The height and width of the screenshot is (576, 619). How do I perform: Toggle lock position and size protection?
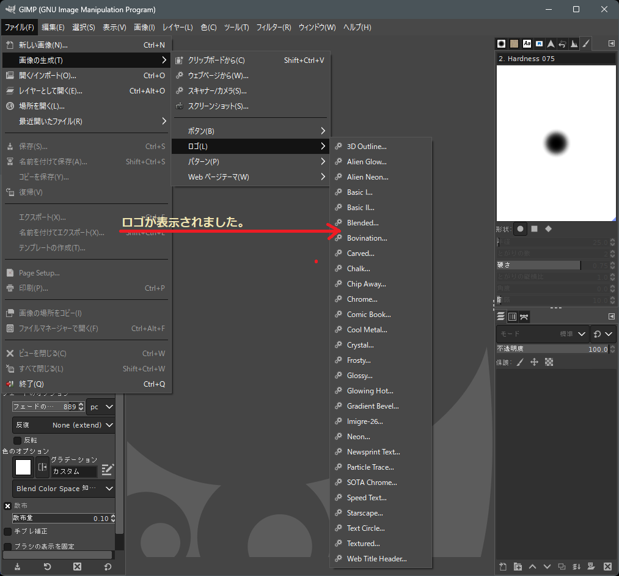pyautogui.click(x=534, y=362)
